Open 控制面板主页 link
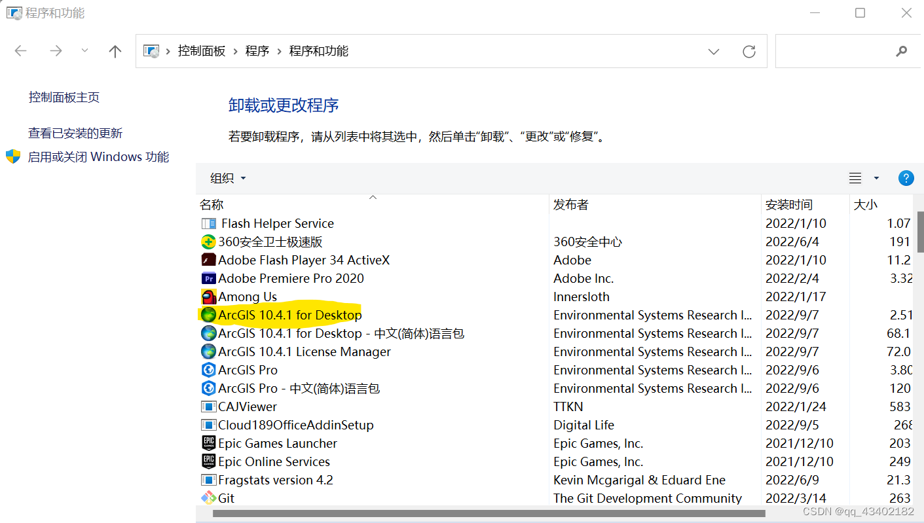The height and width of the screenshot is (523, 924). pos(64,98)
